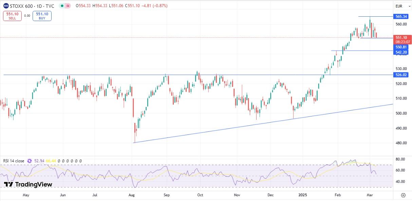Select the 565.34 horizontal line price label
The height and width of the screenshot is (201, 412).
401,16
